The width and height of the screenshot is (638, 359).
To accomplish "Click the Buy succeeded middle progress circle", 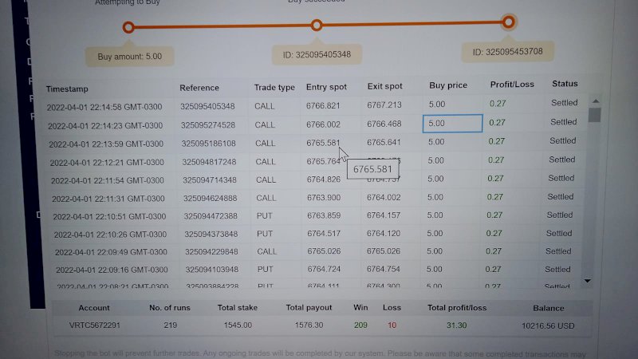I will coord(317,26).
